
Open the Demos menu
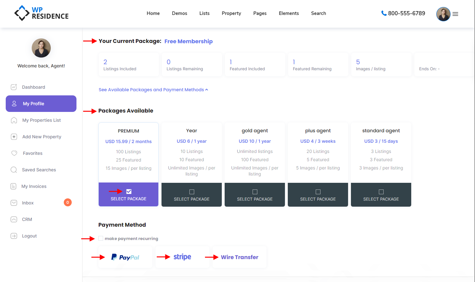point(180,13)
